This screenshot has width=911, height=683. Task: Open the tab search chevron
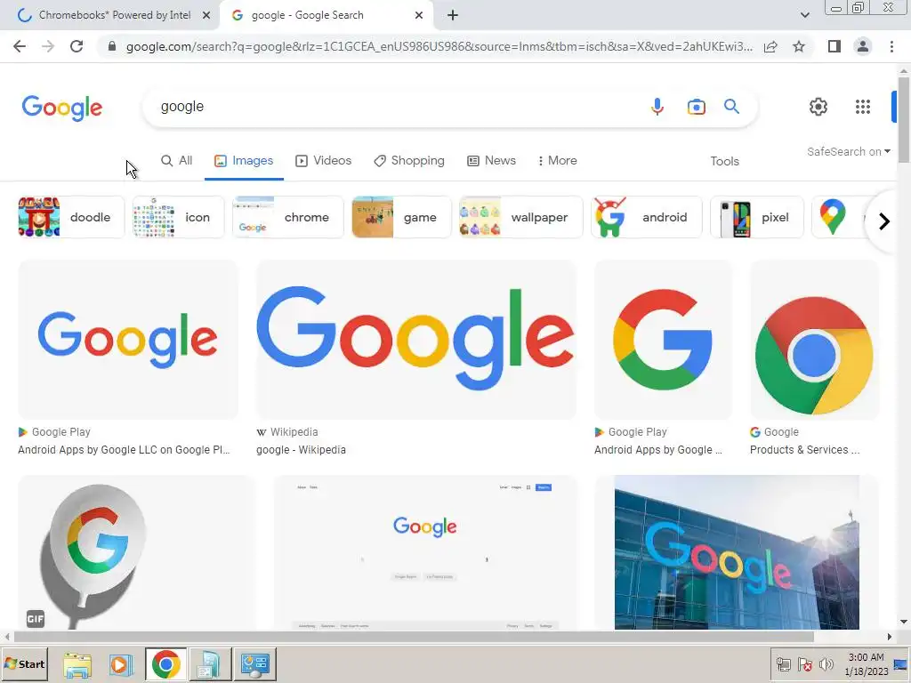[x=804, y=15]
